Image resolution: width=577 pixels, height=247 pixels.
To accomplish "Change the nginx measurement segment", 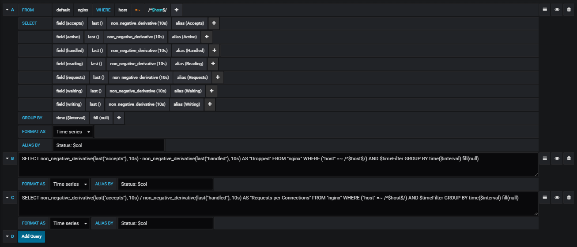I will [x=83, y=10].
